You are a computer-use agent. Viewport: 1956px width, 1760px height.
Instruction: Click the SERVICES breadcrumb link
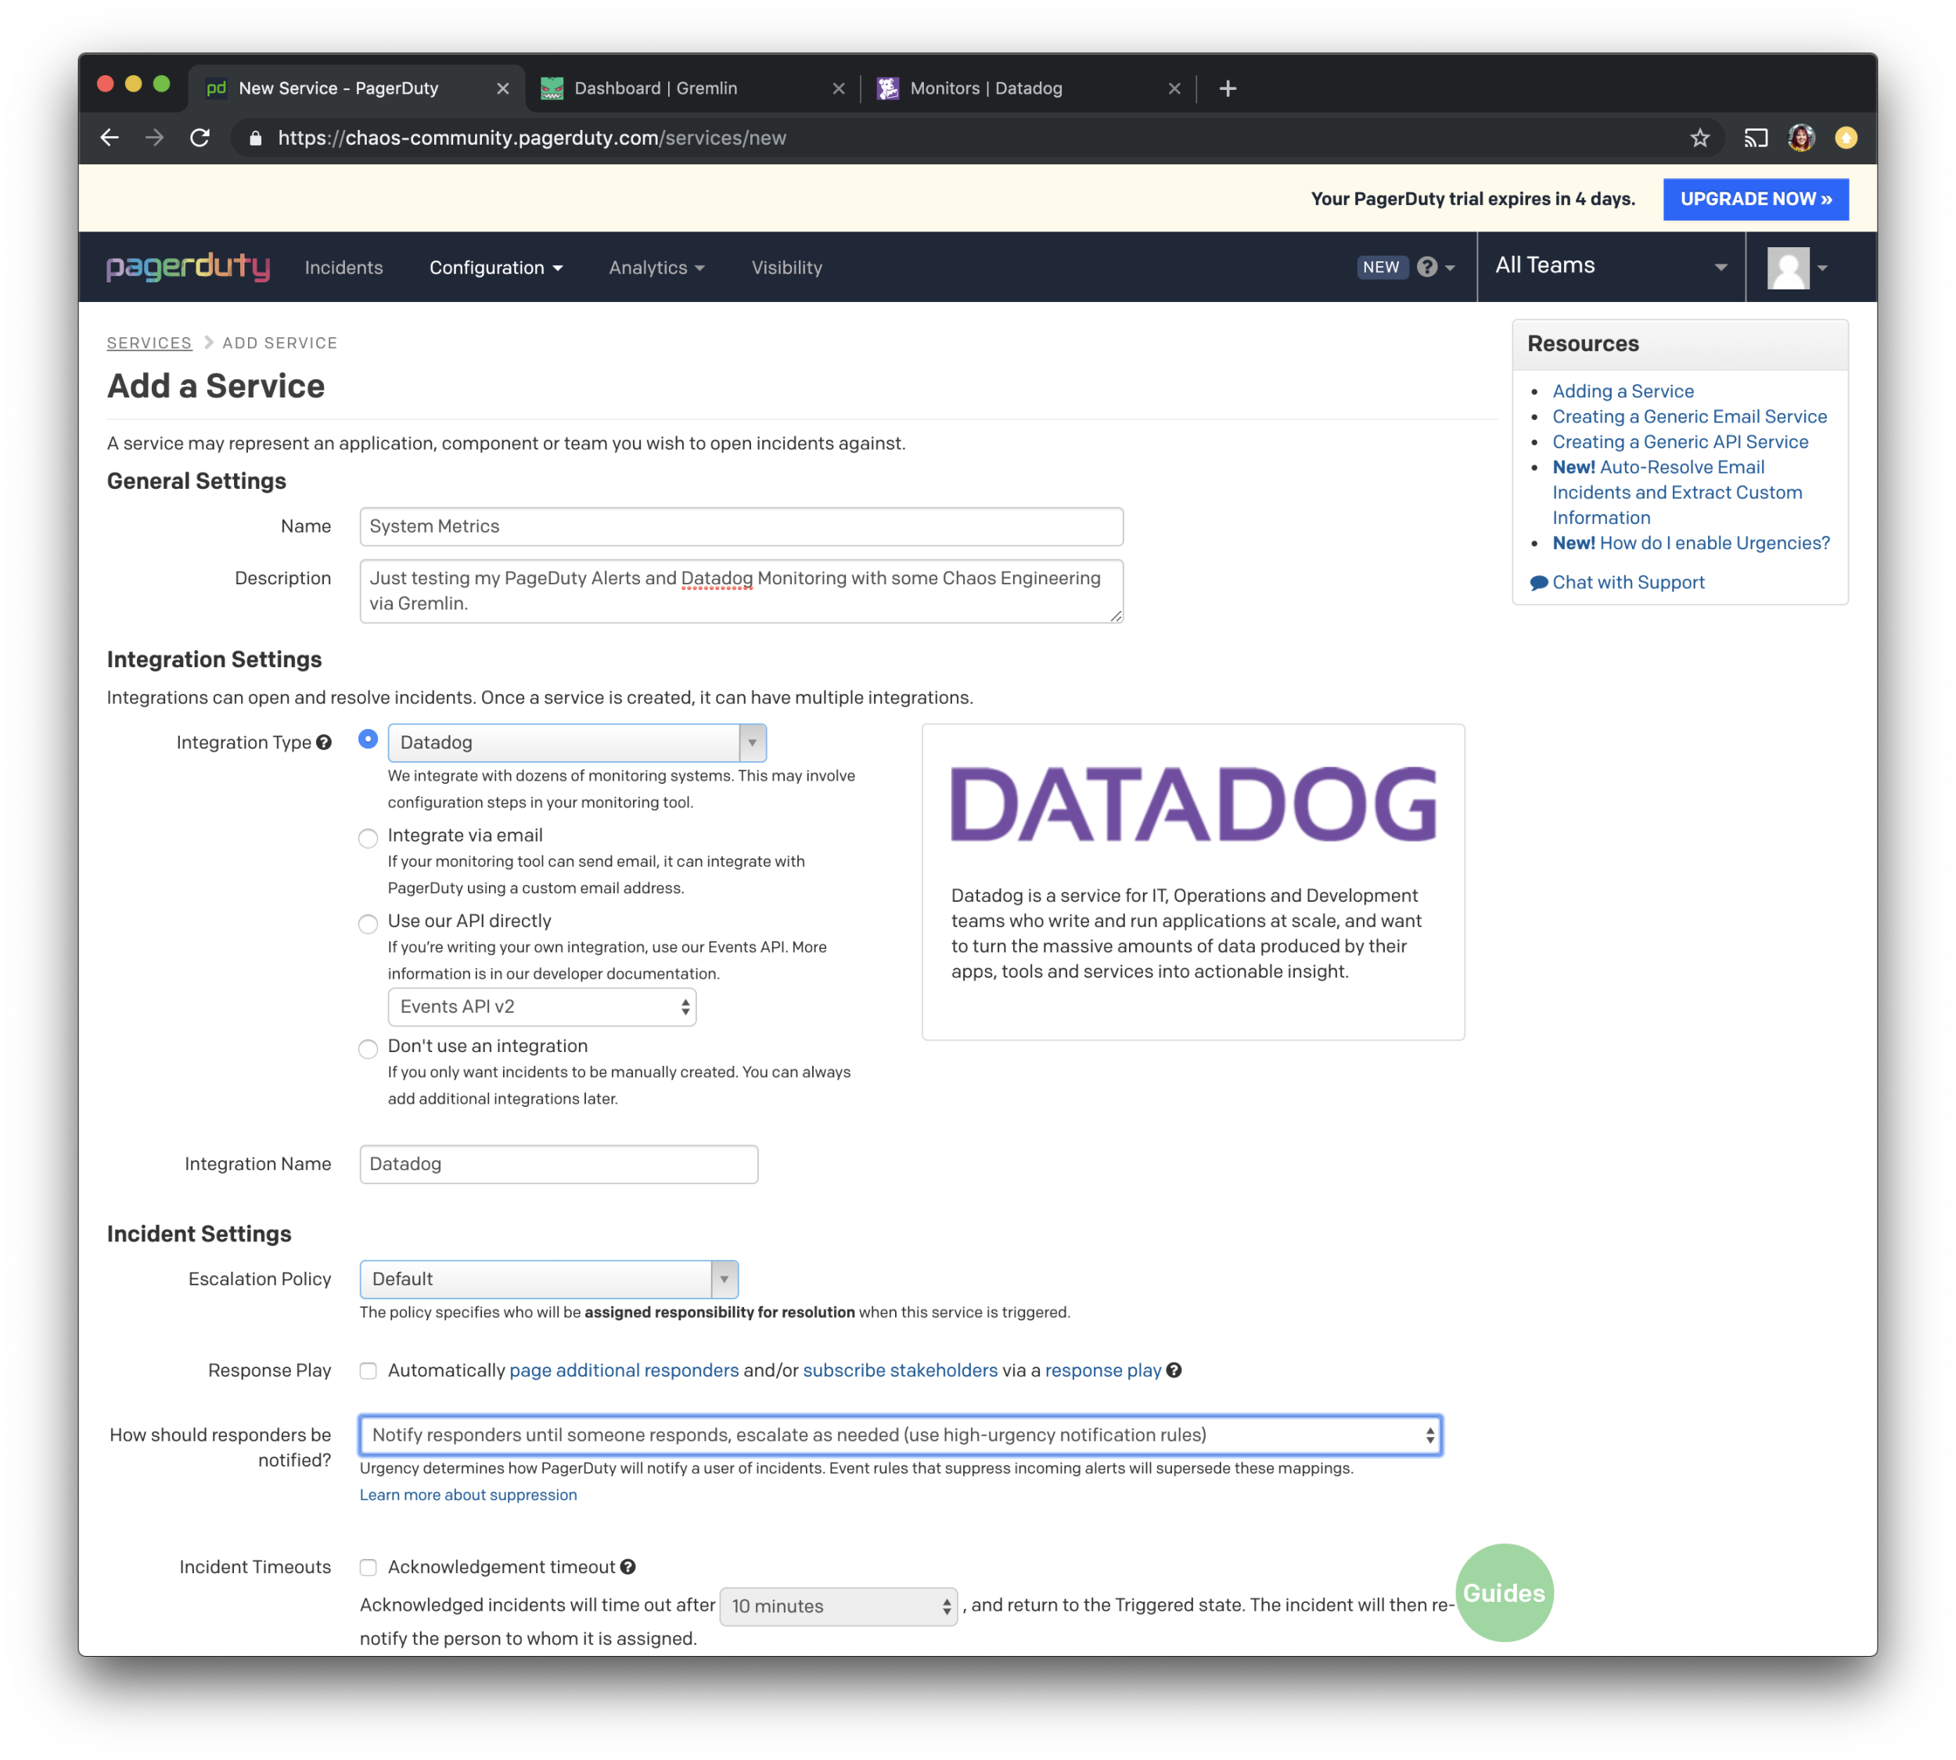coord(149,343)
